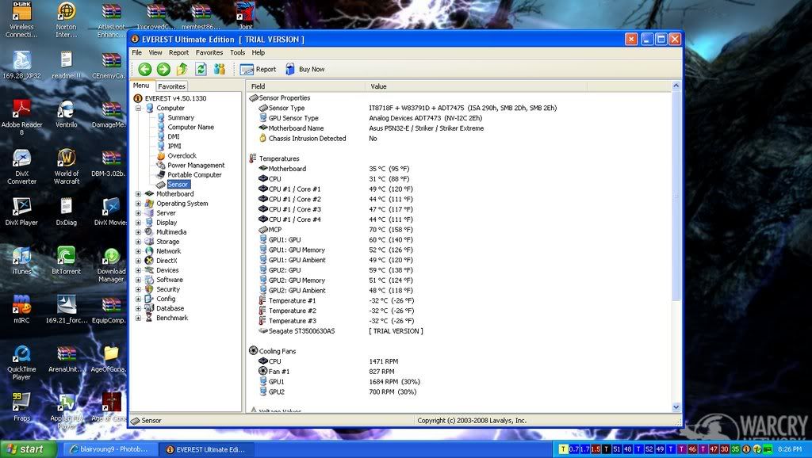Click the Buy Now toolbar button
Image resolution: width=812 pixels, height=458 pixels.
(305, 70)
